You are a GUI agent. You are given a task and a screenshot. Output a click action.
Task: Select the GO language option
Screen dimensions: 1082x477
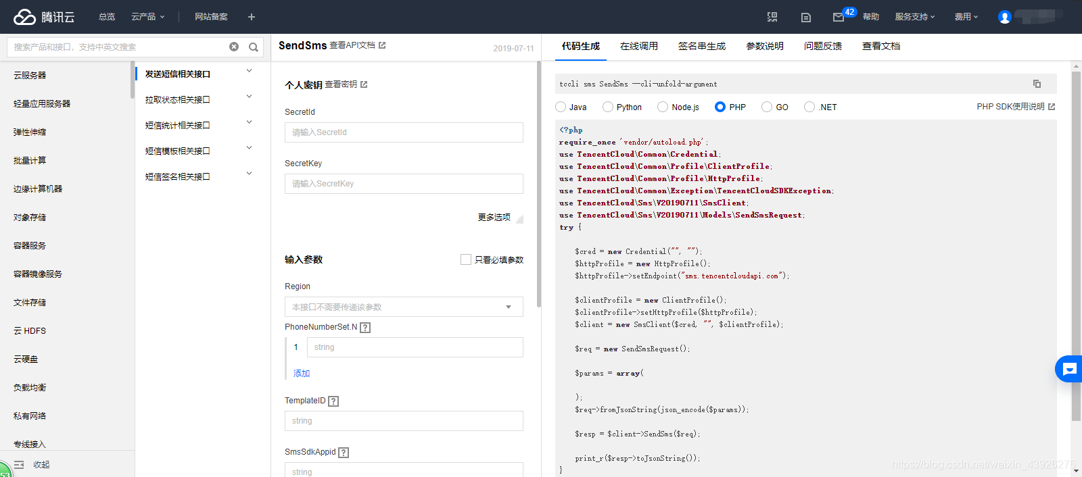(767, 107)
